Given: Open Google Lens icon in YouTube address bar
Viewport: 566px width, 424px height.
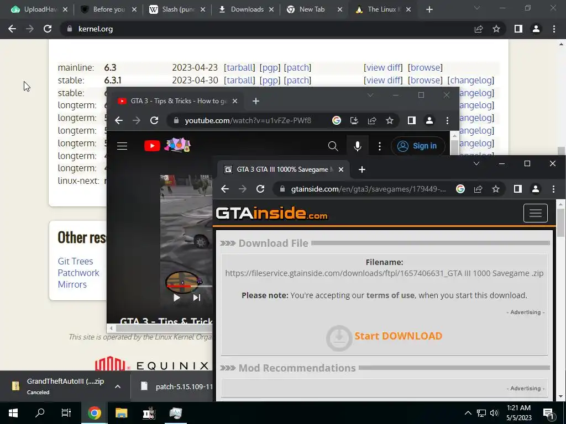Looking at the screenshot, I should [337, 120].
